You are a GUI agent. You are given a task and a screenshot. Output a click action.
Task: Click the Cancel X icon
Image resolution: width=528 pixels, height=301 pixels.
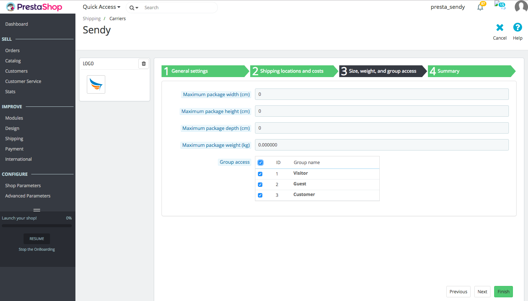[500, 28]
